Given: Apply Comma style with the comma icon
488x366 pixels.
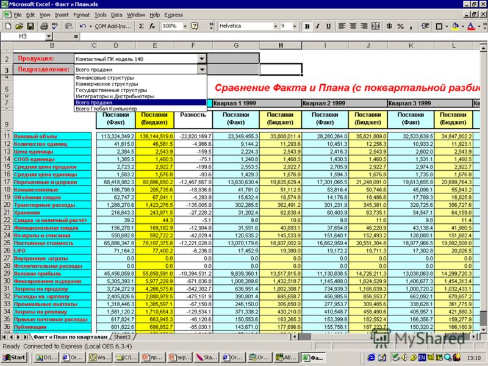Looking at the screenshot, I should pyautogui.click(x=411, y=26).
